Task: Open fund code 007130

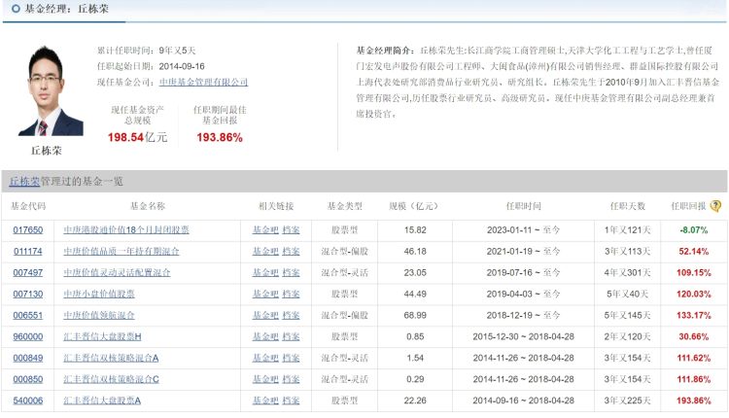Action: pyautogui.click(x=28, y=295)
